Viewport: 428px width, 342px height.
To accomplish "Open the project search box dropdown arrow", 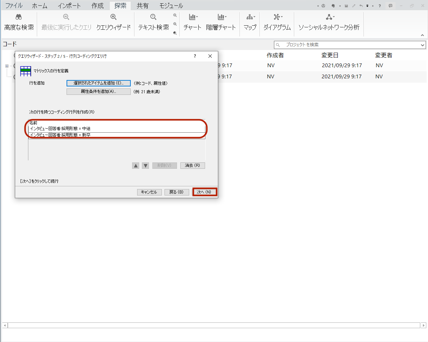I will point(422,45).
